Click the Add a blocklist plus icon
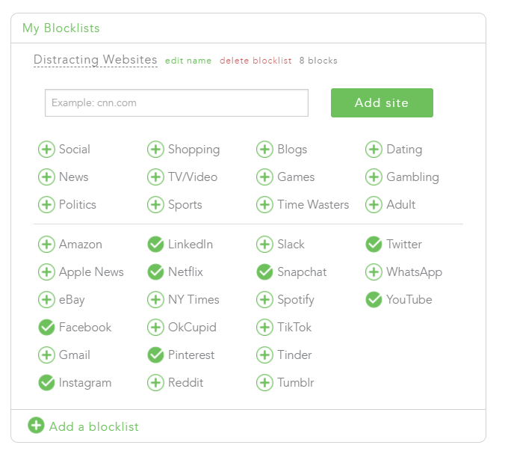This screenshot has height=451, width=508. click(36, 426)
